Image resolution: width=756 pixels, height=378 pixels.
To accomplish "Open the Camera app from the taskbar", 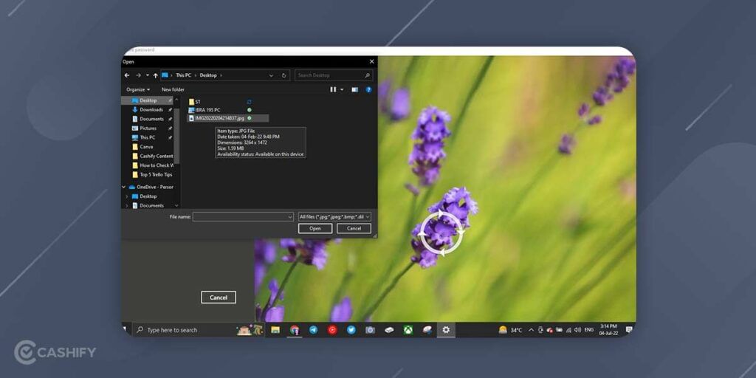I will [x=371, y=330].
